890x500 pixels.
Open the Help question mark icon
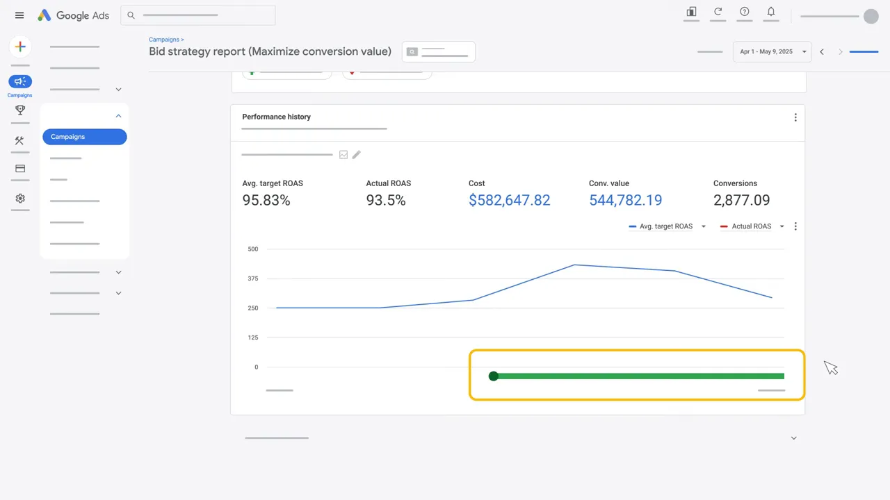[x=744, y=12]
